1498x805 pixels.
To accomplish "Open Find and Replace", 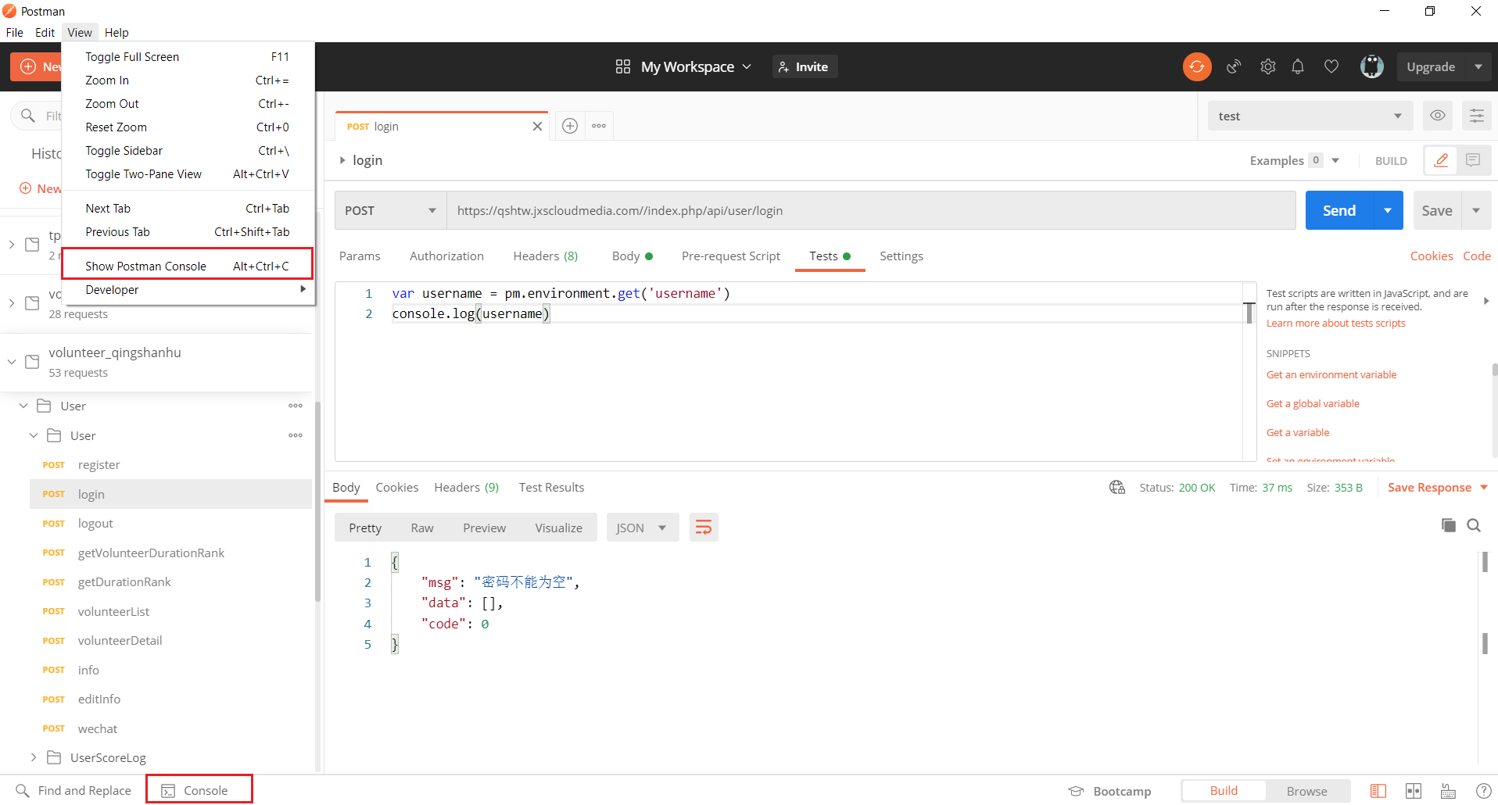I will coord(73,791).
